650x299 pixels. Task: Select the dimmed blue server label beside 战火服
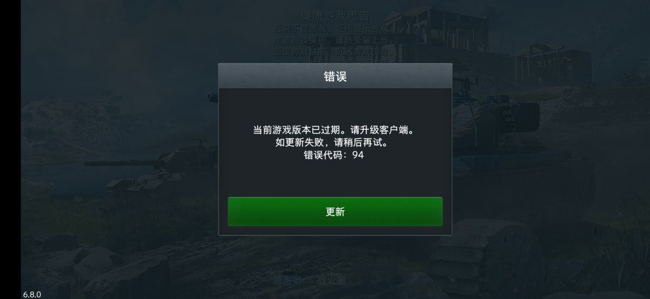[287, 280]
